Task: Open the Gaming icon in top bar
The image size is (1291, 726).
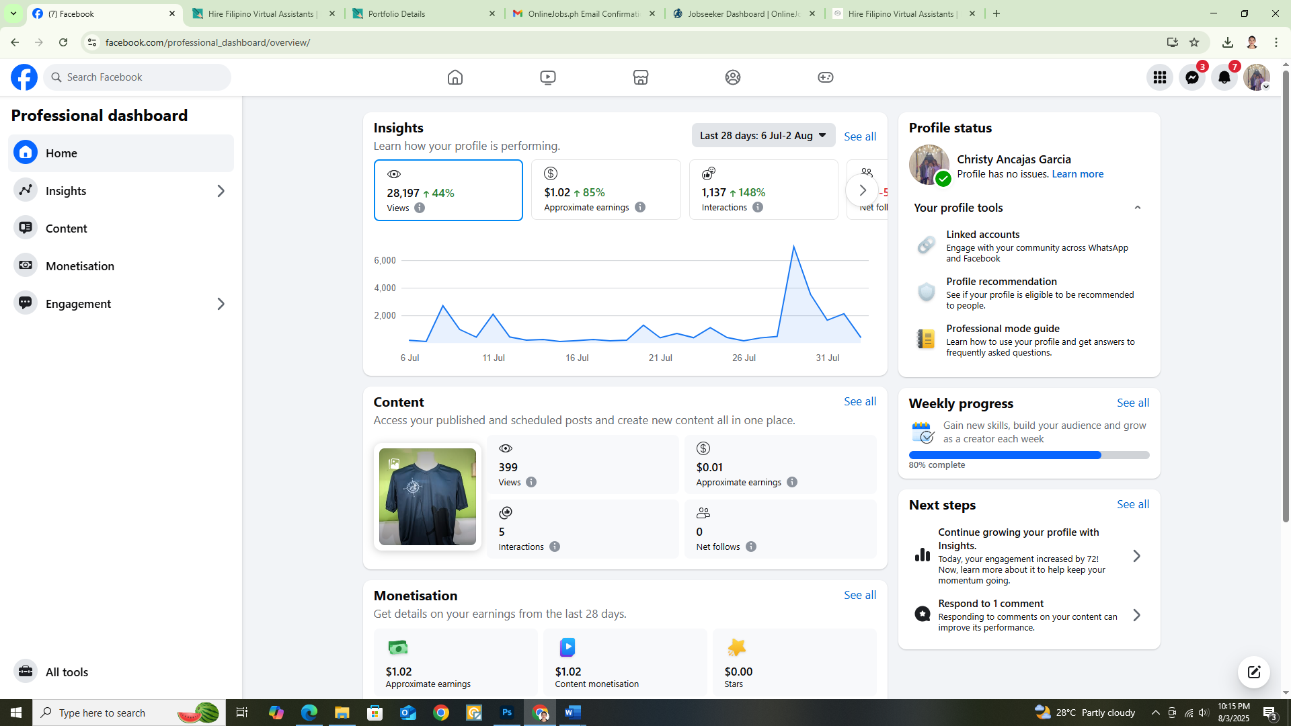Action: [825, 77]
